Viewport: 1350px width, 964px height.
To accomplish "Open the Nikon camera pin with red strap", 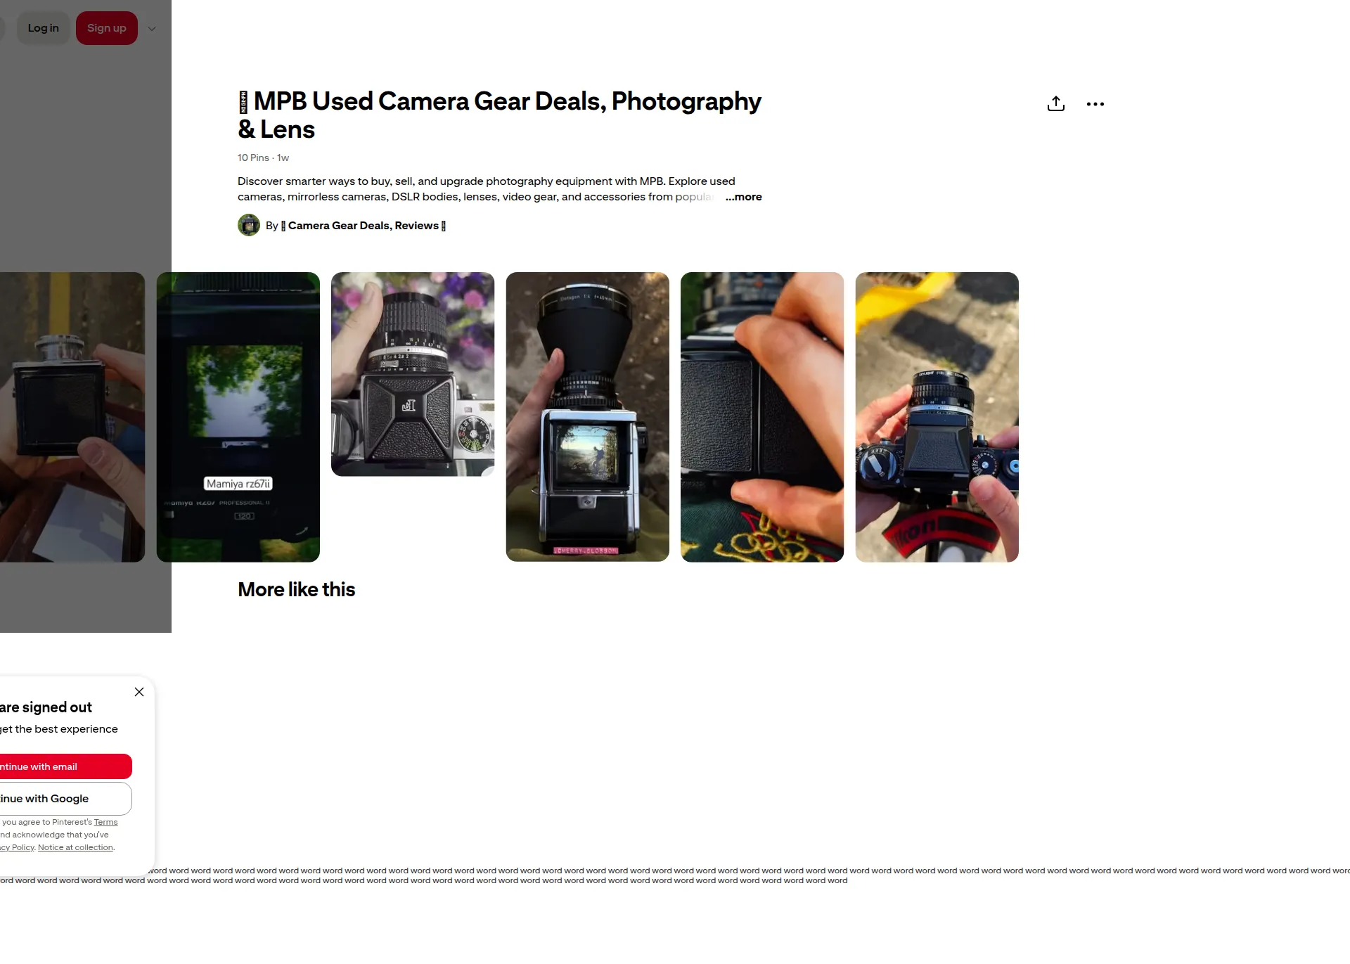I will [x=937, y=417].
